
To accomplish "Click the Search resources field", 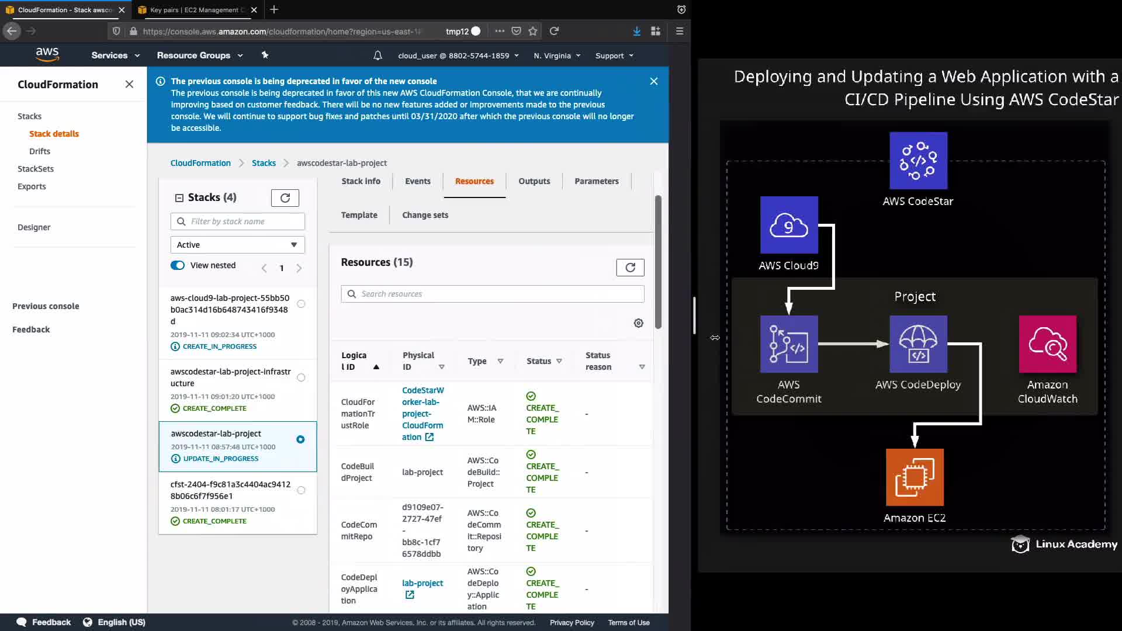I will 492,294.
